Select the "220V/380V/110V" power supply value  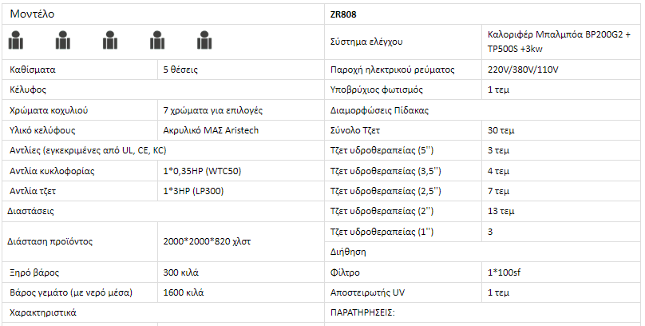click(x=524, y=70)
